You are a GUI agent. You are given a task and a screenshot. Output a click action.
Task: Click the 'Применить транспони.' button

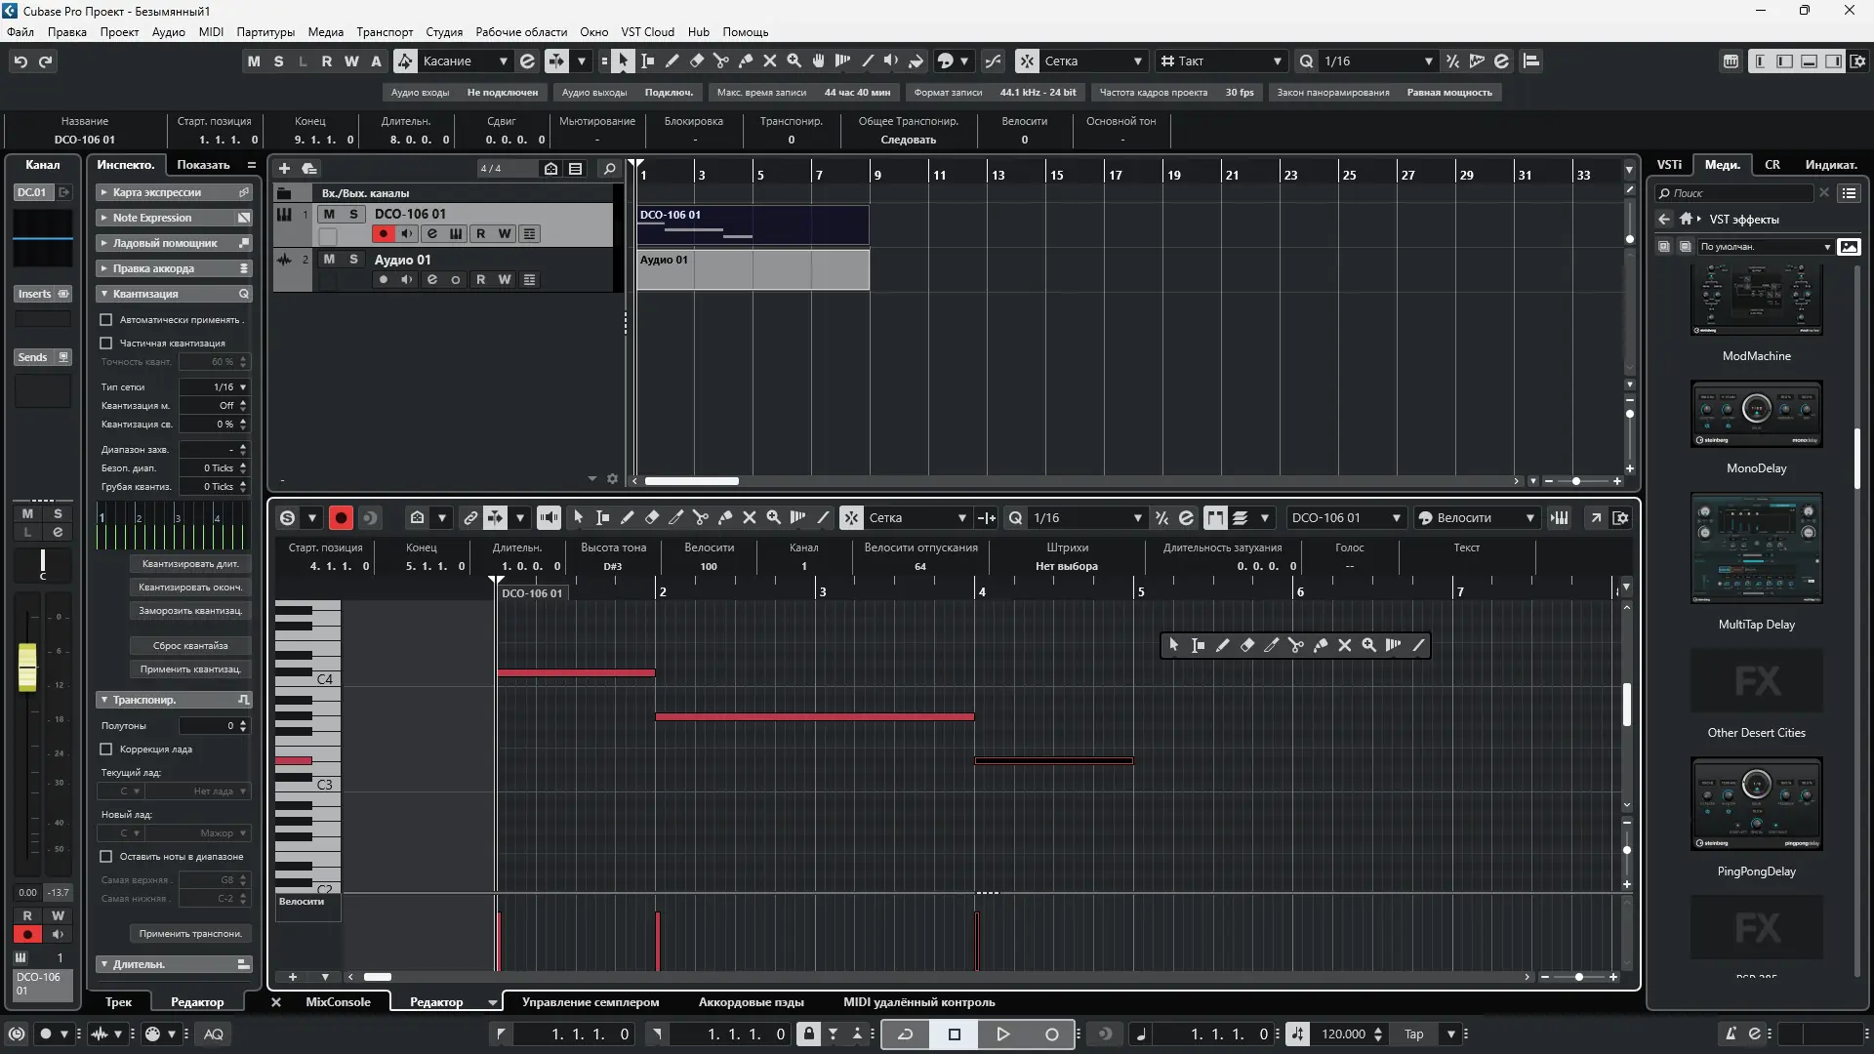click(190, 934)
